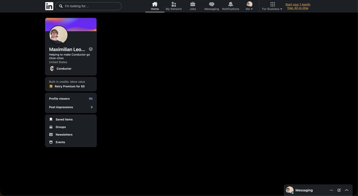Viewport: 358px width, 196px height.
Task: Compose a new message icon
Action: (339, 190)
